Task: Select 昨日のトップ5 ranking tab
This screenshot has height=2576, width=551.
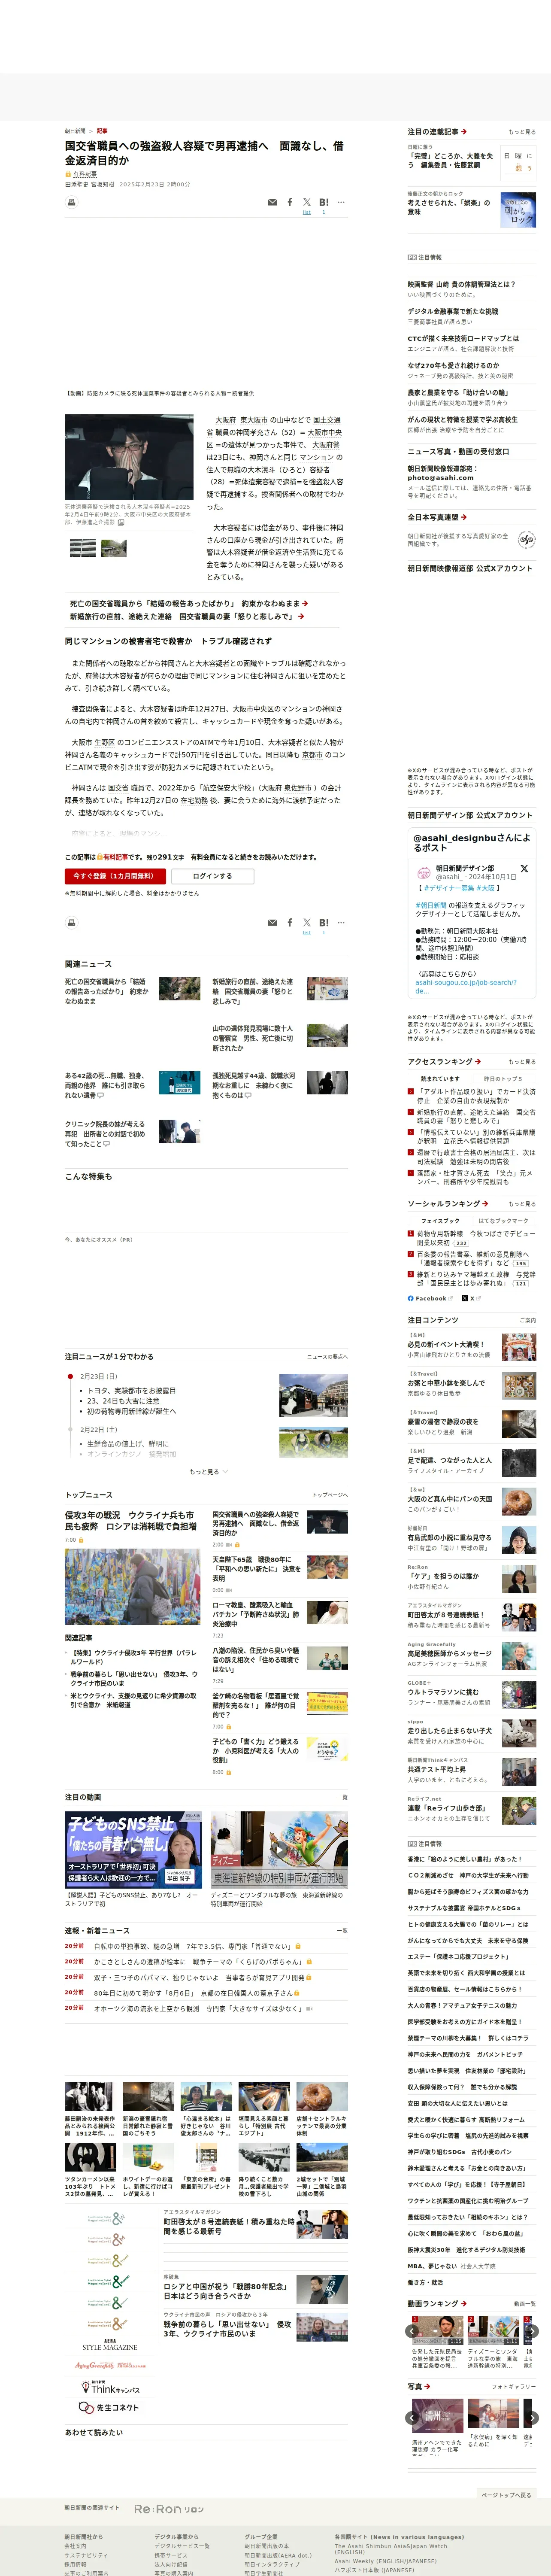Action: click(503, 1079)
